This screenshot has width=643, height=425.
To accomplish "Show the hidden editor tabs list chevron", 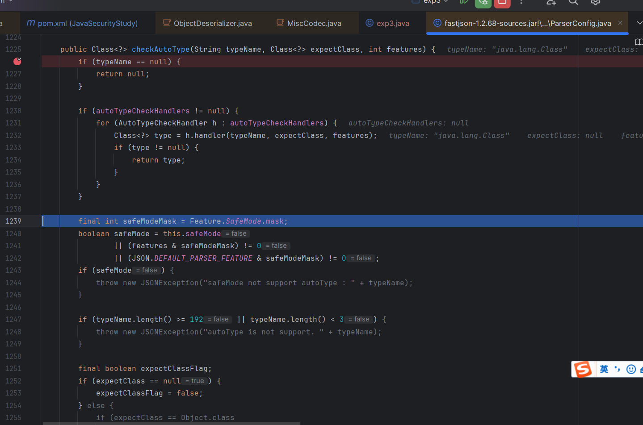I will [639, 23].
